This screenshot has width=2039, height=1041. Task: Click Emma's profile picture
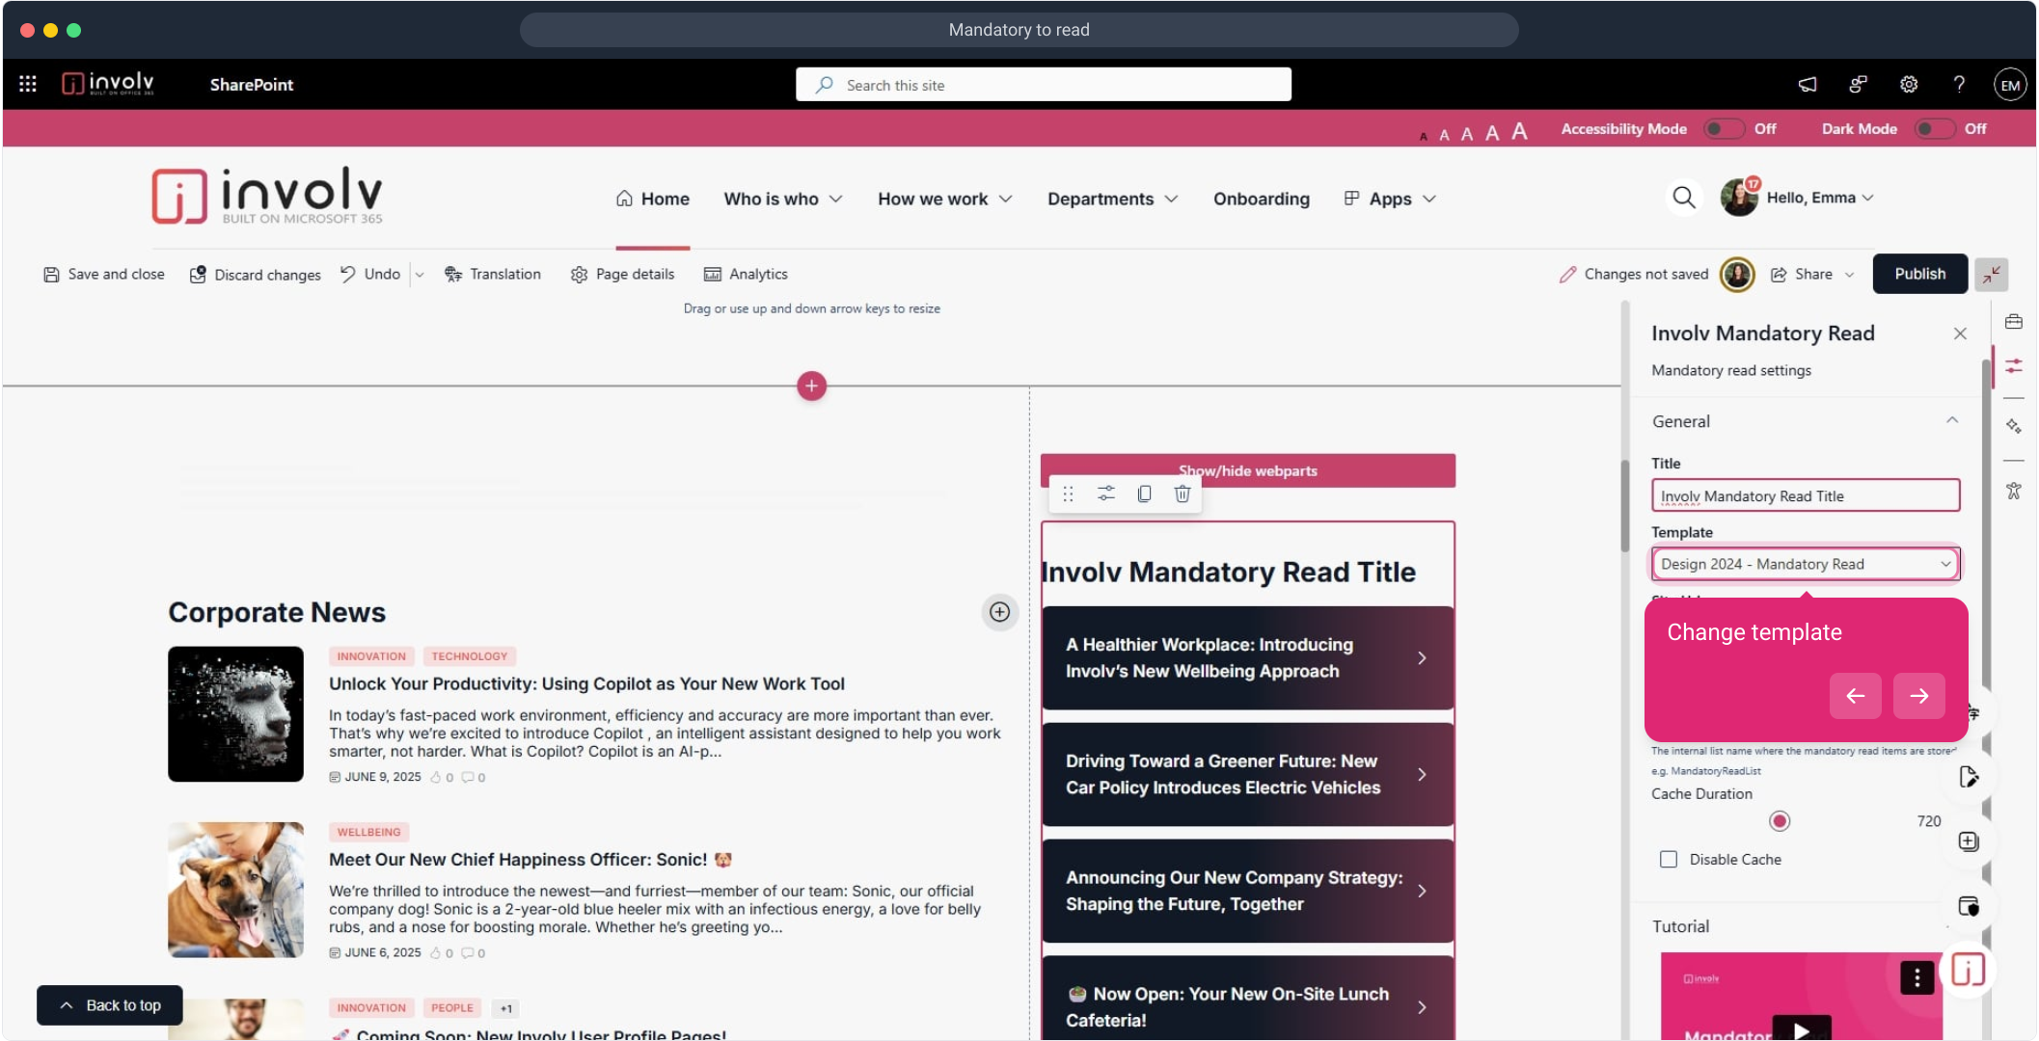(1739, 198)
